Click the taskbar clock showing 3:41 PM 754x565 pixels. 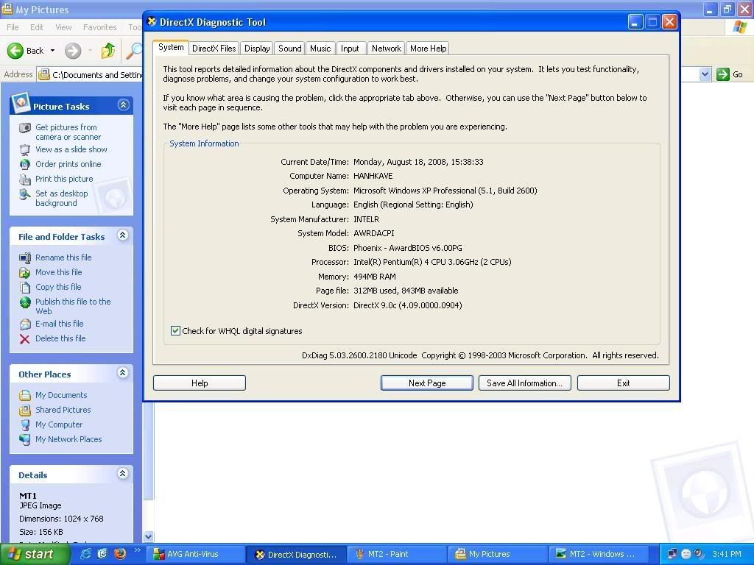coord(727,554)
